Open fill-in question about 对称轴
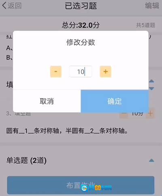Viewport: 162px width, 196px height. point(67,131)
